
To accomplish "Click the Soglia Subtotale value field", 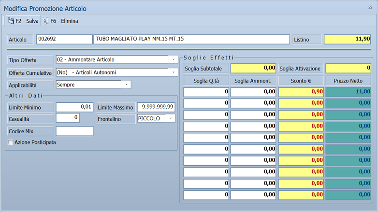I will click(253, 69).
